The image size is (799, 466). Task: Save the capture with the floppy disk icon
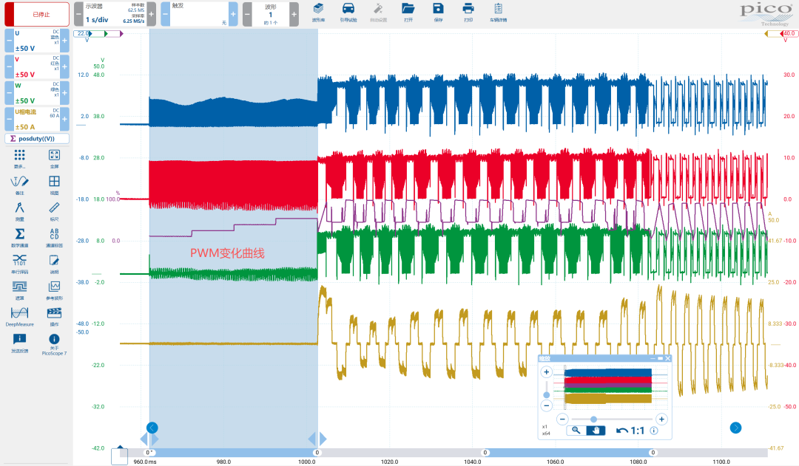click(x=438, y=13)
